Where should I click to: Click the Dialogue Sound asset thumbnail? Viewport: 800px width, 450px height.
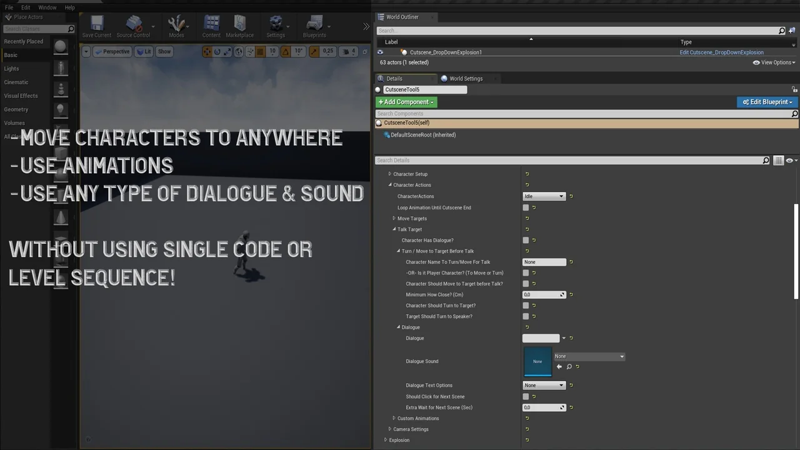point(537,361)
